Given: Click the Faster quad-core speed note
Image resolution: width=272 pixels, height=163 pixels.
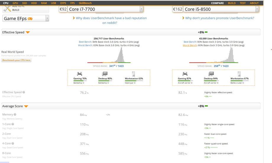Looking at the screenshot, I should (216, 144).
